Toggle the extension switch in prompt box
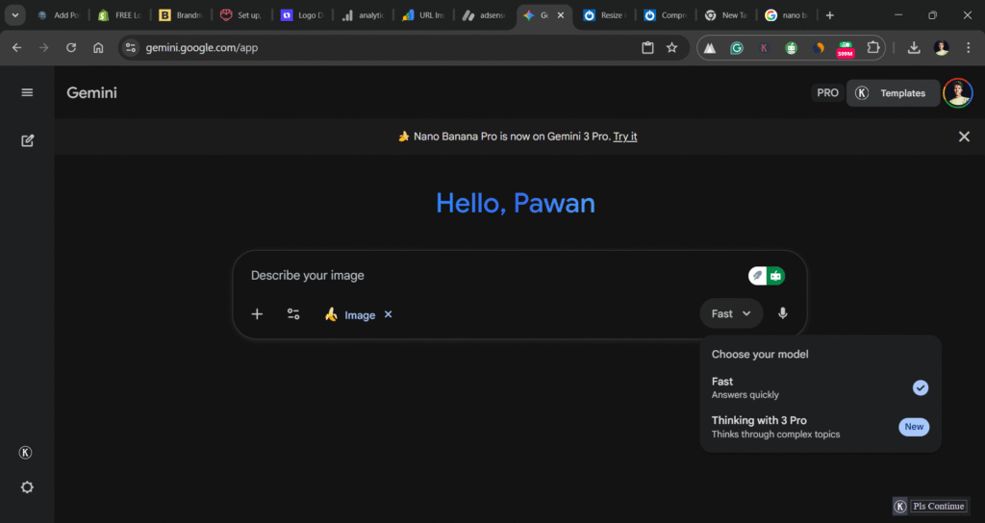The height and width of the screenshot is (523, 985). (767, 276)
